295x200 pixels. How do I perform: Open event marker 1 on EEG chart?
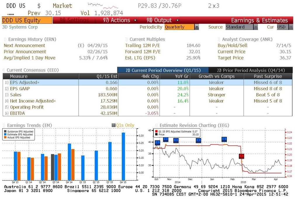tap(157, 143)
